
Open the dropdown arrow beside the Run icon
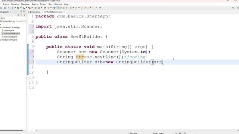pyautogui.click(x=21, y=8)
